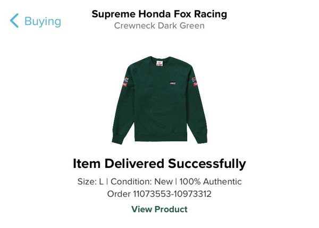
Task: Open the green crewneck product image
Action: pos(159,100)
